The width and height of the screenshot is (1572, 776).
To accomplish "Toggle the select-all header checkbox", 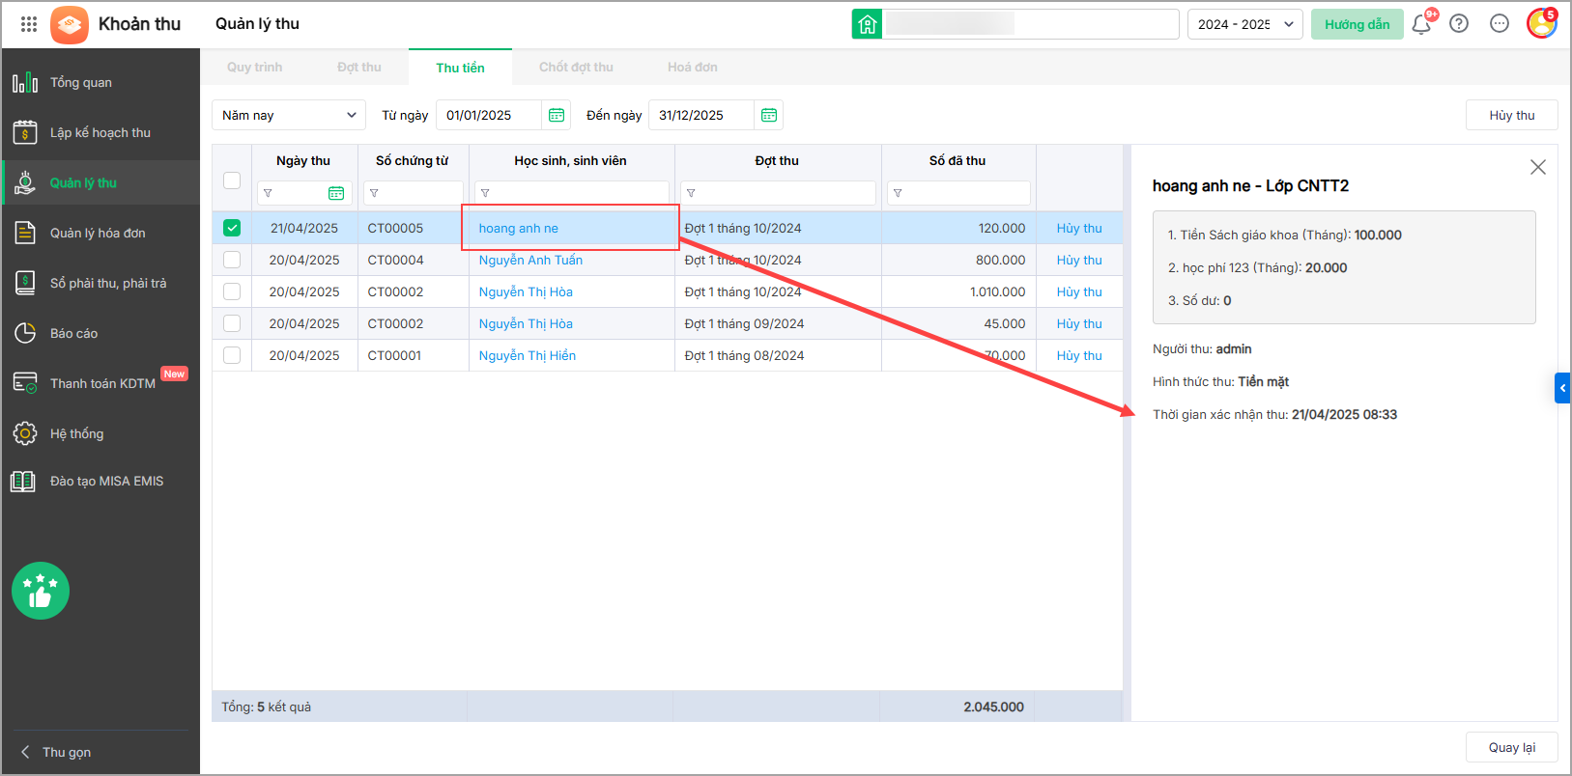I will 232,180.
